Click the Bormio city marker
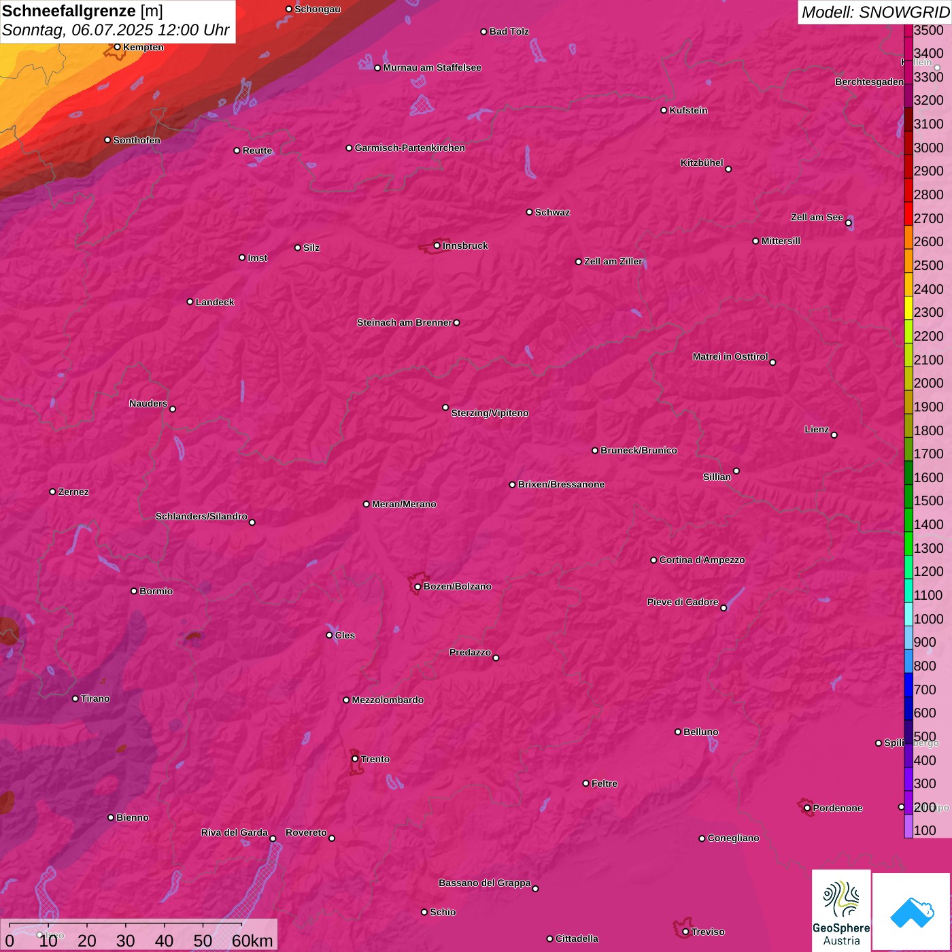 (134, 591)
